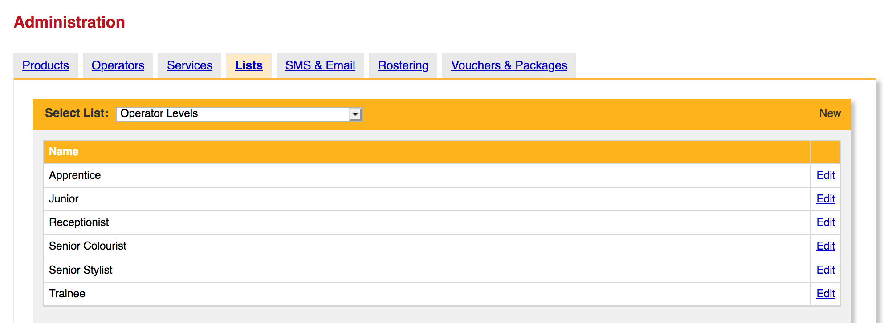Expand the Select List dropdown arrow
The image size is (896, 323).
point(355,114)
